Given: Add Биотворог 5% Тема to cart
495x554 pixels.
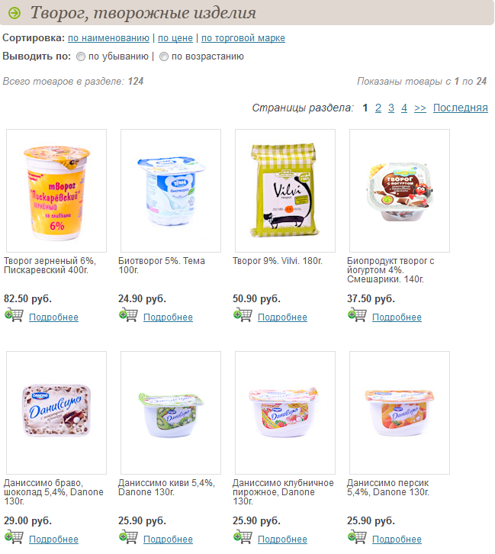Looking at the screenshot, I should coord(128,314).
